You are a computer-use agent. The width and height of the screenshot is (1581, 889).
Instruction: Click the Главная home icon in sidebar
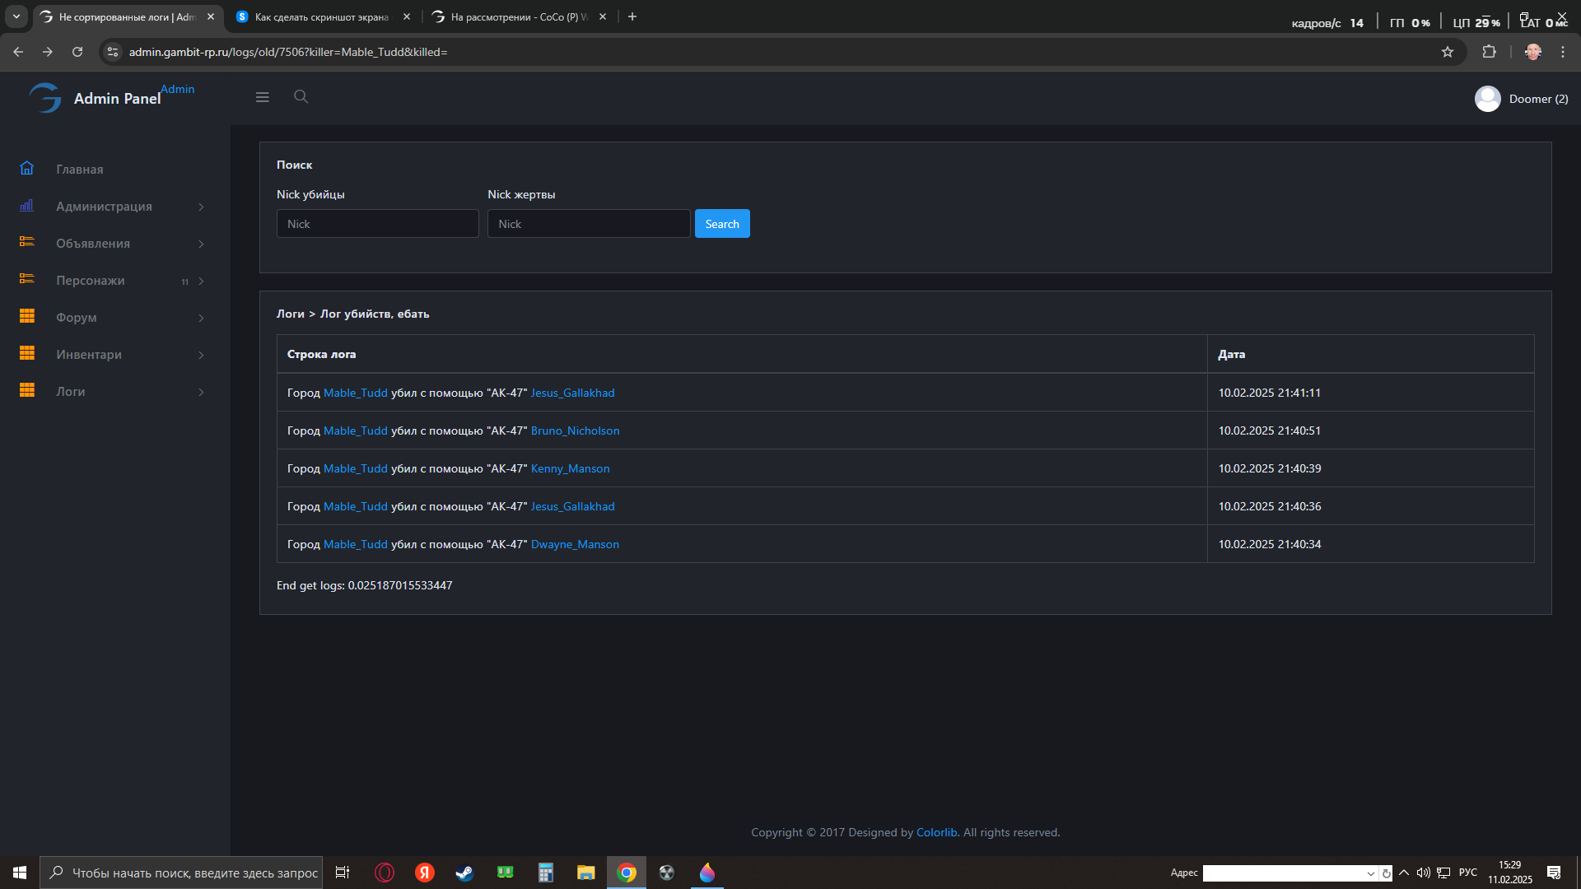point(27,168)
